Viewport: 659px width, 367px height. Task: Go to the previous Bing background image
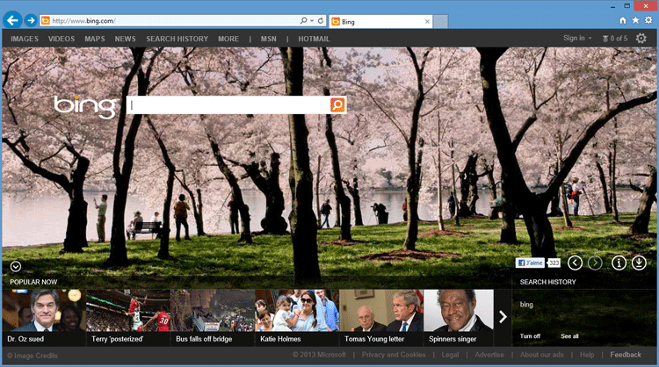pyautogui.click(x=576, y=263)
